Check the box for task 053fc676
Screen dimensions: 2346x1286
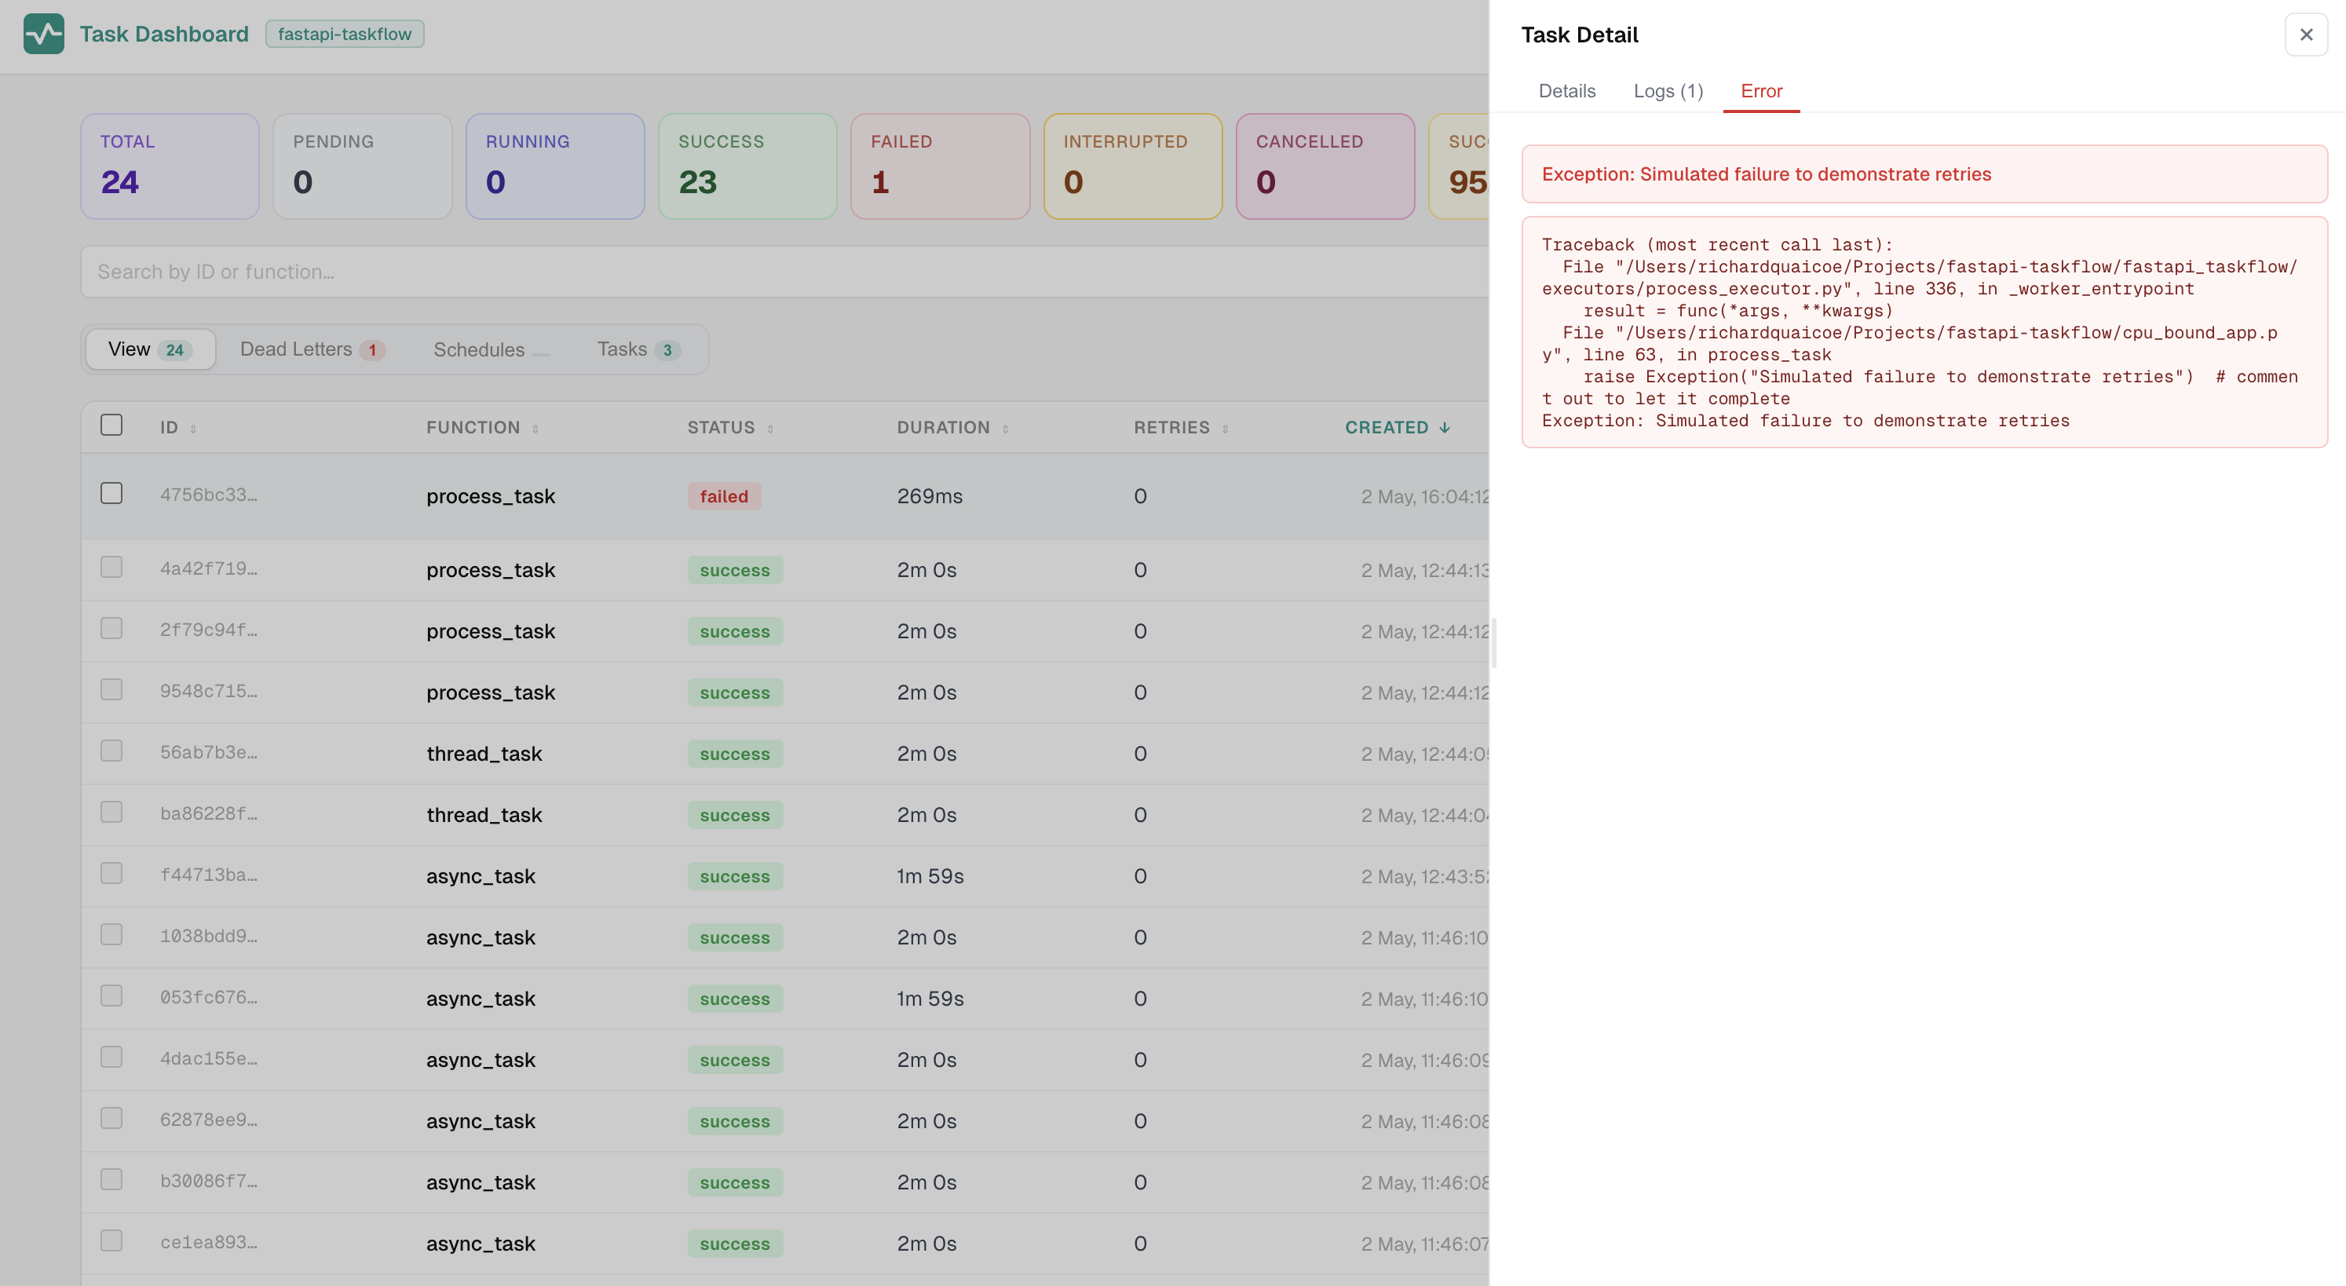(111, 996)
